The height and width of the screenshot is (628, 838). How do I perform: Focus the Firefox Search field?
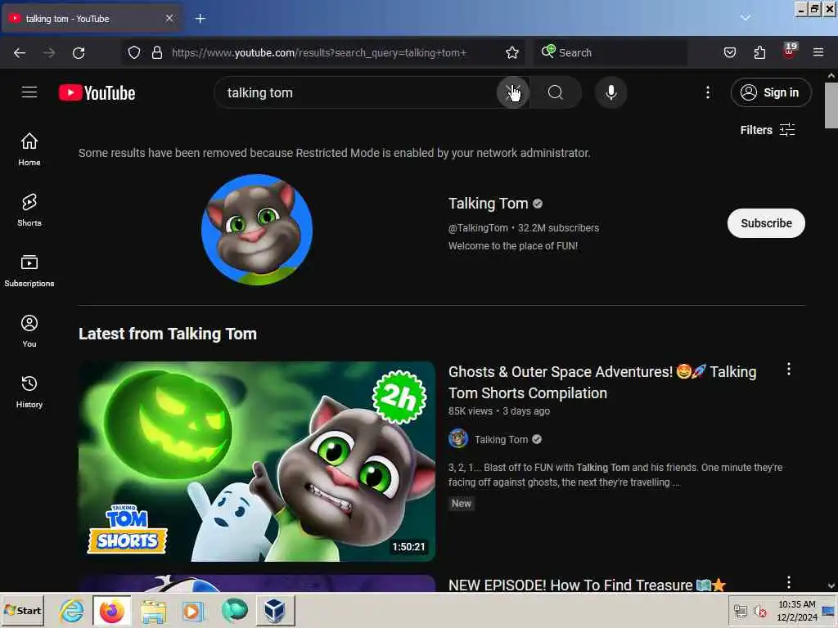(610, 52)
